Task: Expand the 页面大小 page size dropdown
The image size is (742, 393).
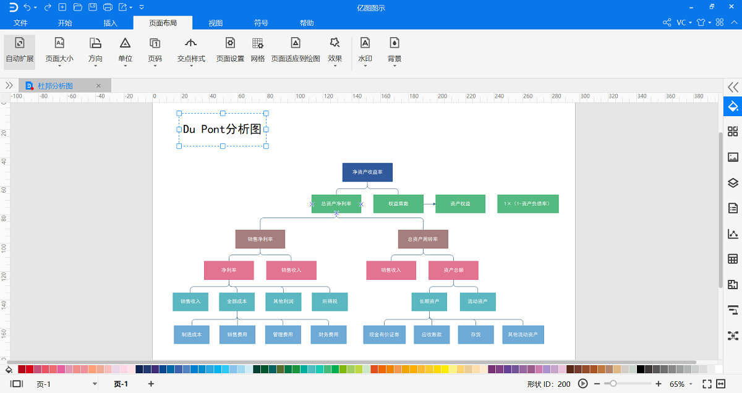Action: click(x=59, y=51)
